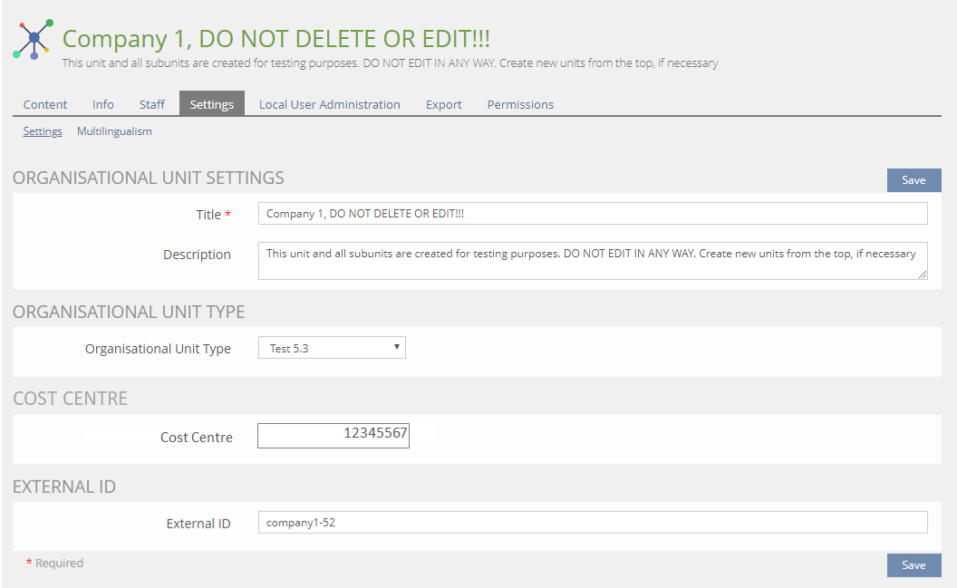Click the organisational unit network icon
This screenshot has width=957, height=588.
(34, 39)
